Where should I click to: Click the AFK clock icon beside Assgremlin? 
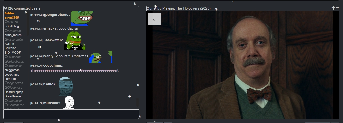click(6, 40)
